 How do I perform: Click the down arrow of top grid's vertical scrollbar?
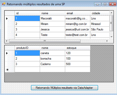111,37
